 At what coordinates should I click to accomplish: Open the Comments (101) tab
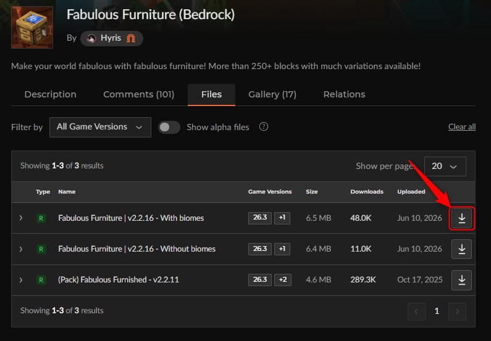click(x=139, y=94)
